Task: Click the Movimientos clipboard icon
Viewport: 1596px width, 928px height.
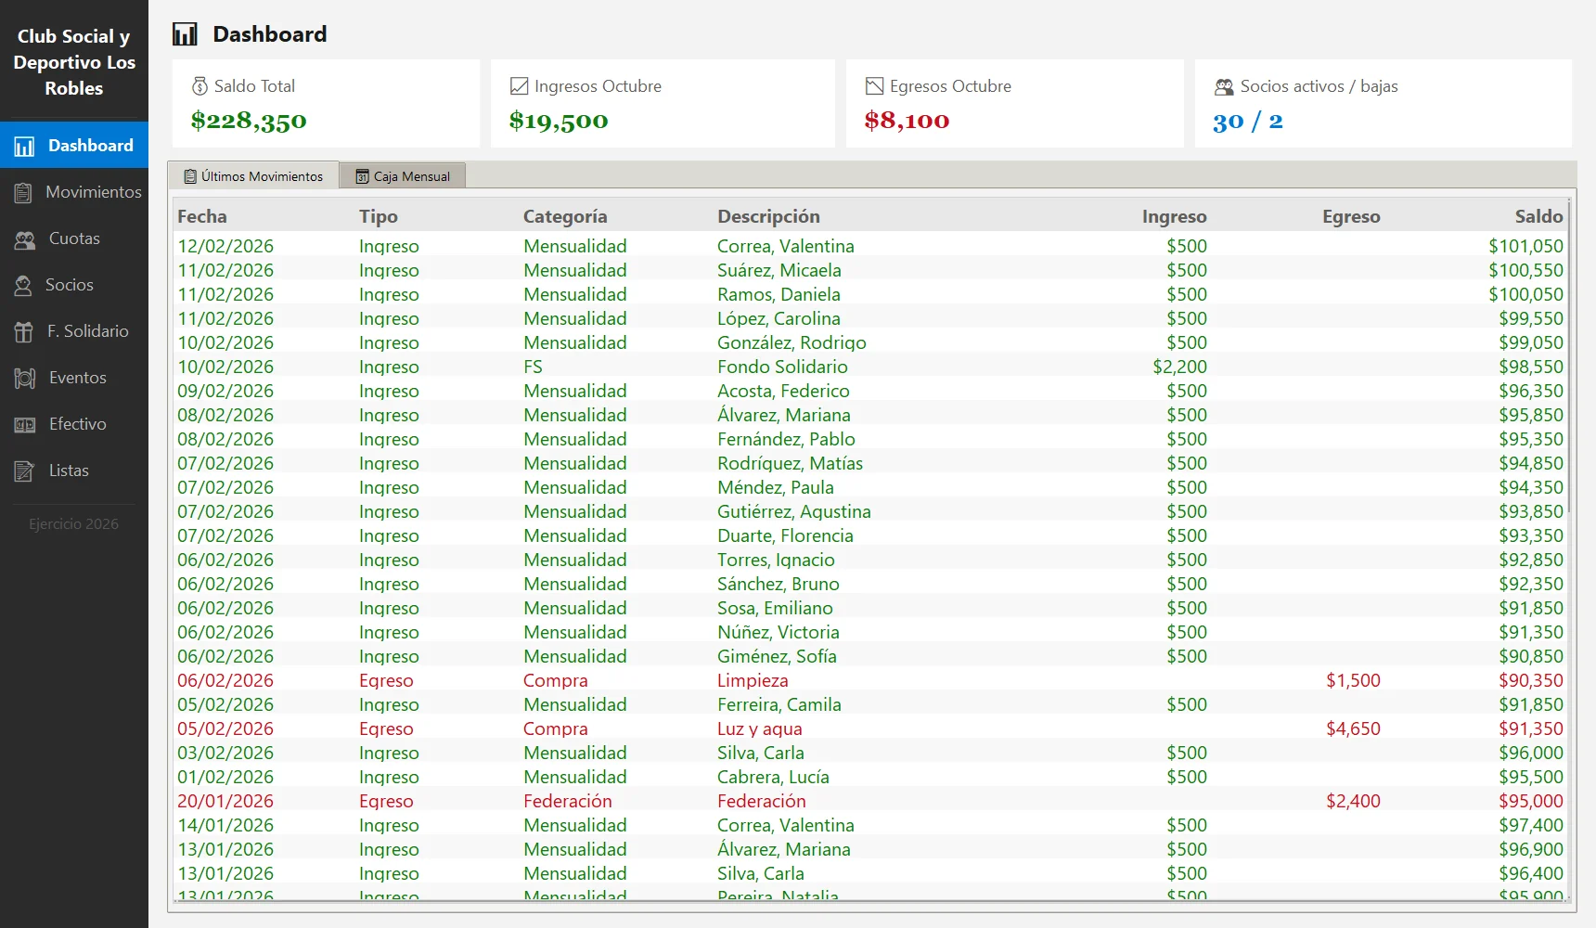Action: [23, 193]
